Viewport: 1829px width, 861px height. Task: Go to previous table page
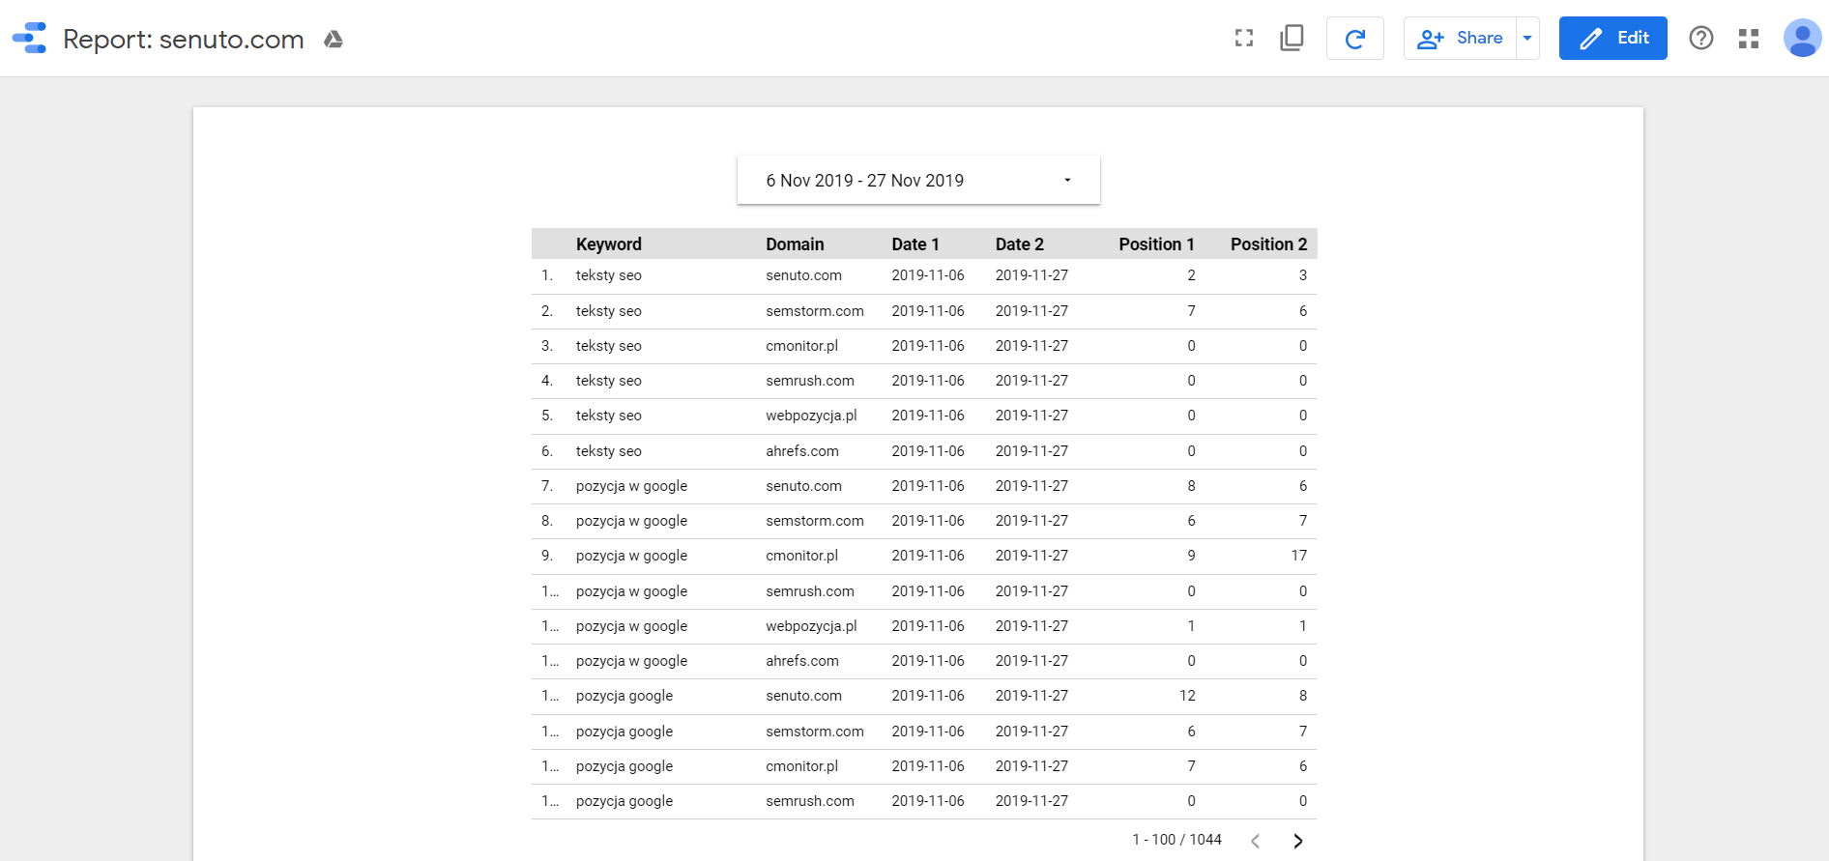click(x=1255, y=841)
